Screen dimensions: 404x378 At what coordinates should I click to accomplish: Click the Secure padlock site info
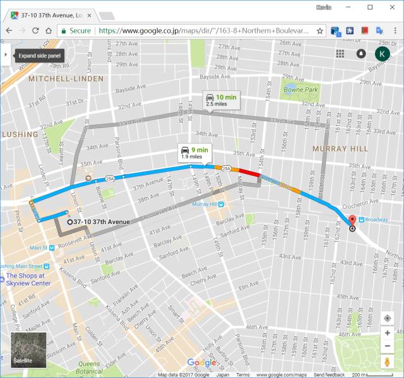(76, 31)
